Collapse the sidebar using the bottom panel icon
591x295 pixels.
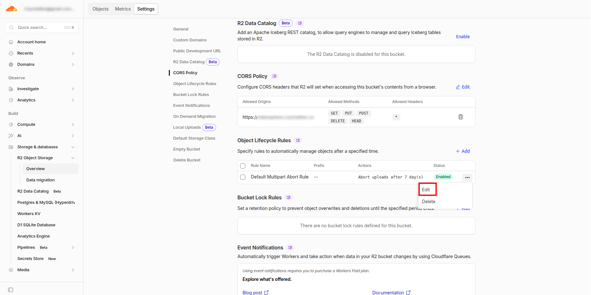tap(11, 290)
